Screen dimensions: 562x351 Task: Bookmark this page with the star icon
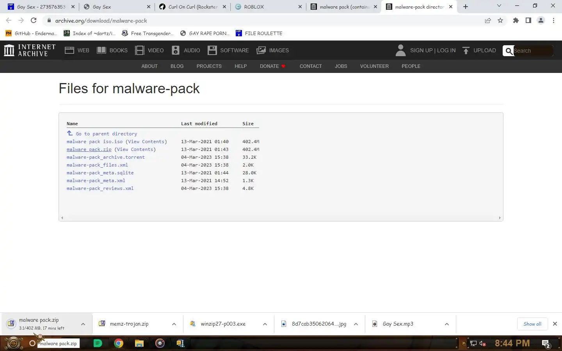point(500,20)
